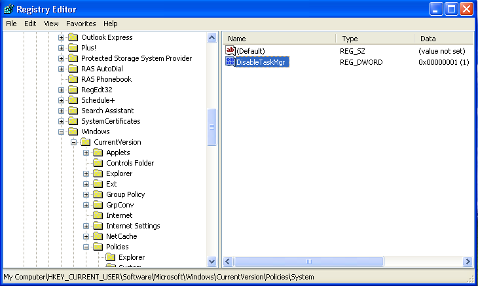The width and height of the screenshot is (478, 286).
Task: Click the registry path in the status bar
Action: 158,277
